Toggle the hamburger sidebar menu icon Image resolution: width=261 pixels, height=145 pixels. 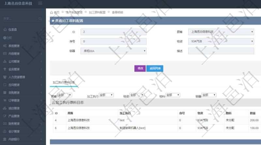40,3
